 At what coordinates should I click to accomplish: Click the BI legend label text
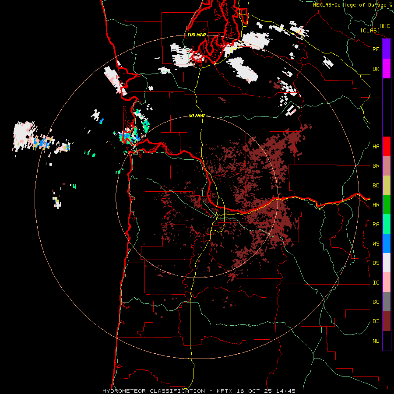click(x=376, y=321)
